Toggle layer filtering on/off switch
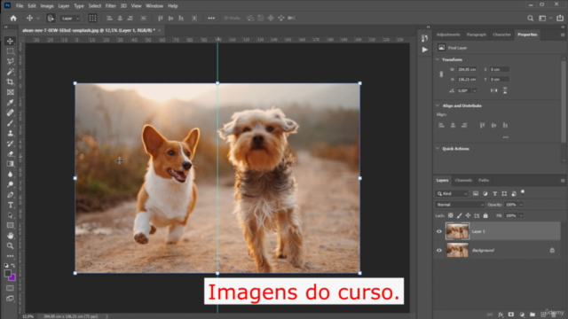This screenshot has width=568, height=319. point(523,192)
